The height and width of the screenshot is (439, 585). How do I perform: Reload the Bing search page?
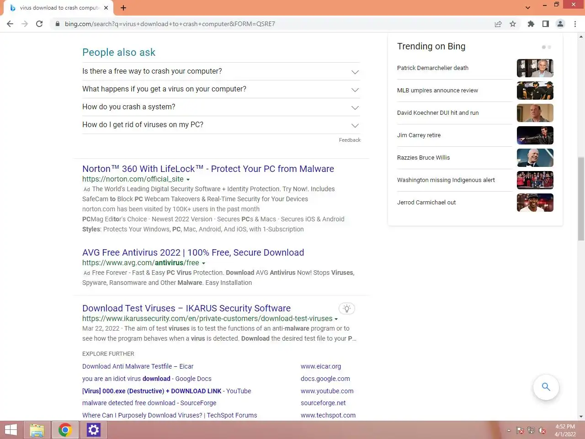[x=39, y=24]
